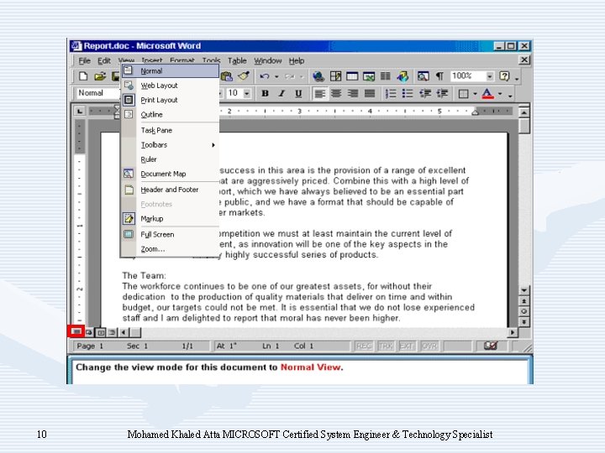Click the Paste clipboard icon
This screenshot has height=453, width=605.
(227, 76)
